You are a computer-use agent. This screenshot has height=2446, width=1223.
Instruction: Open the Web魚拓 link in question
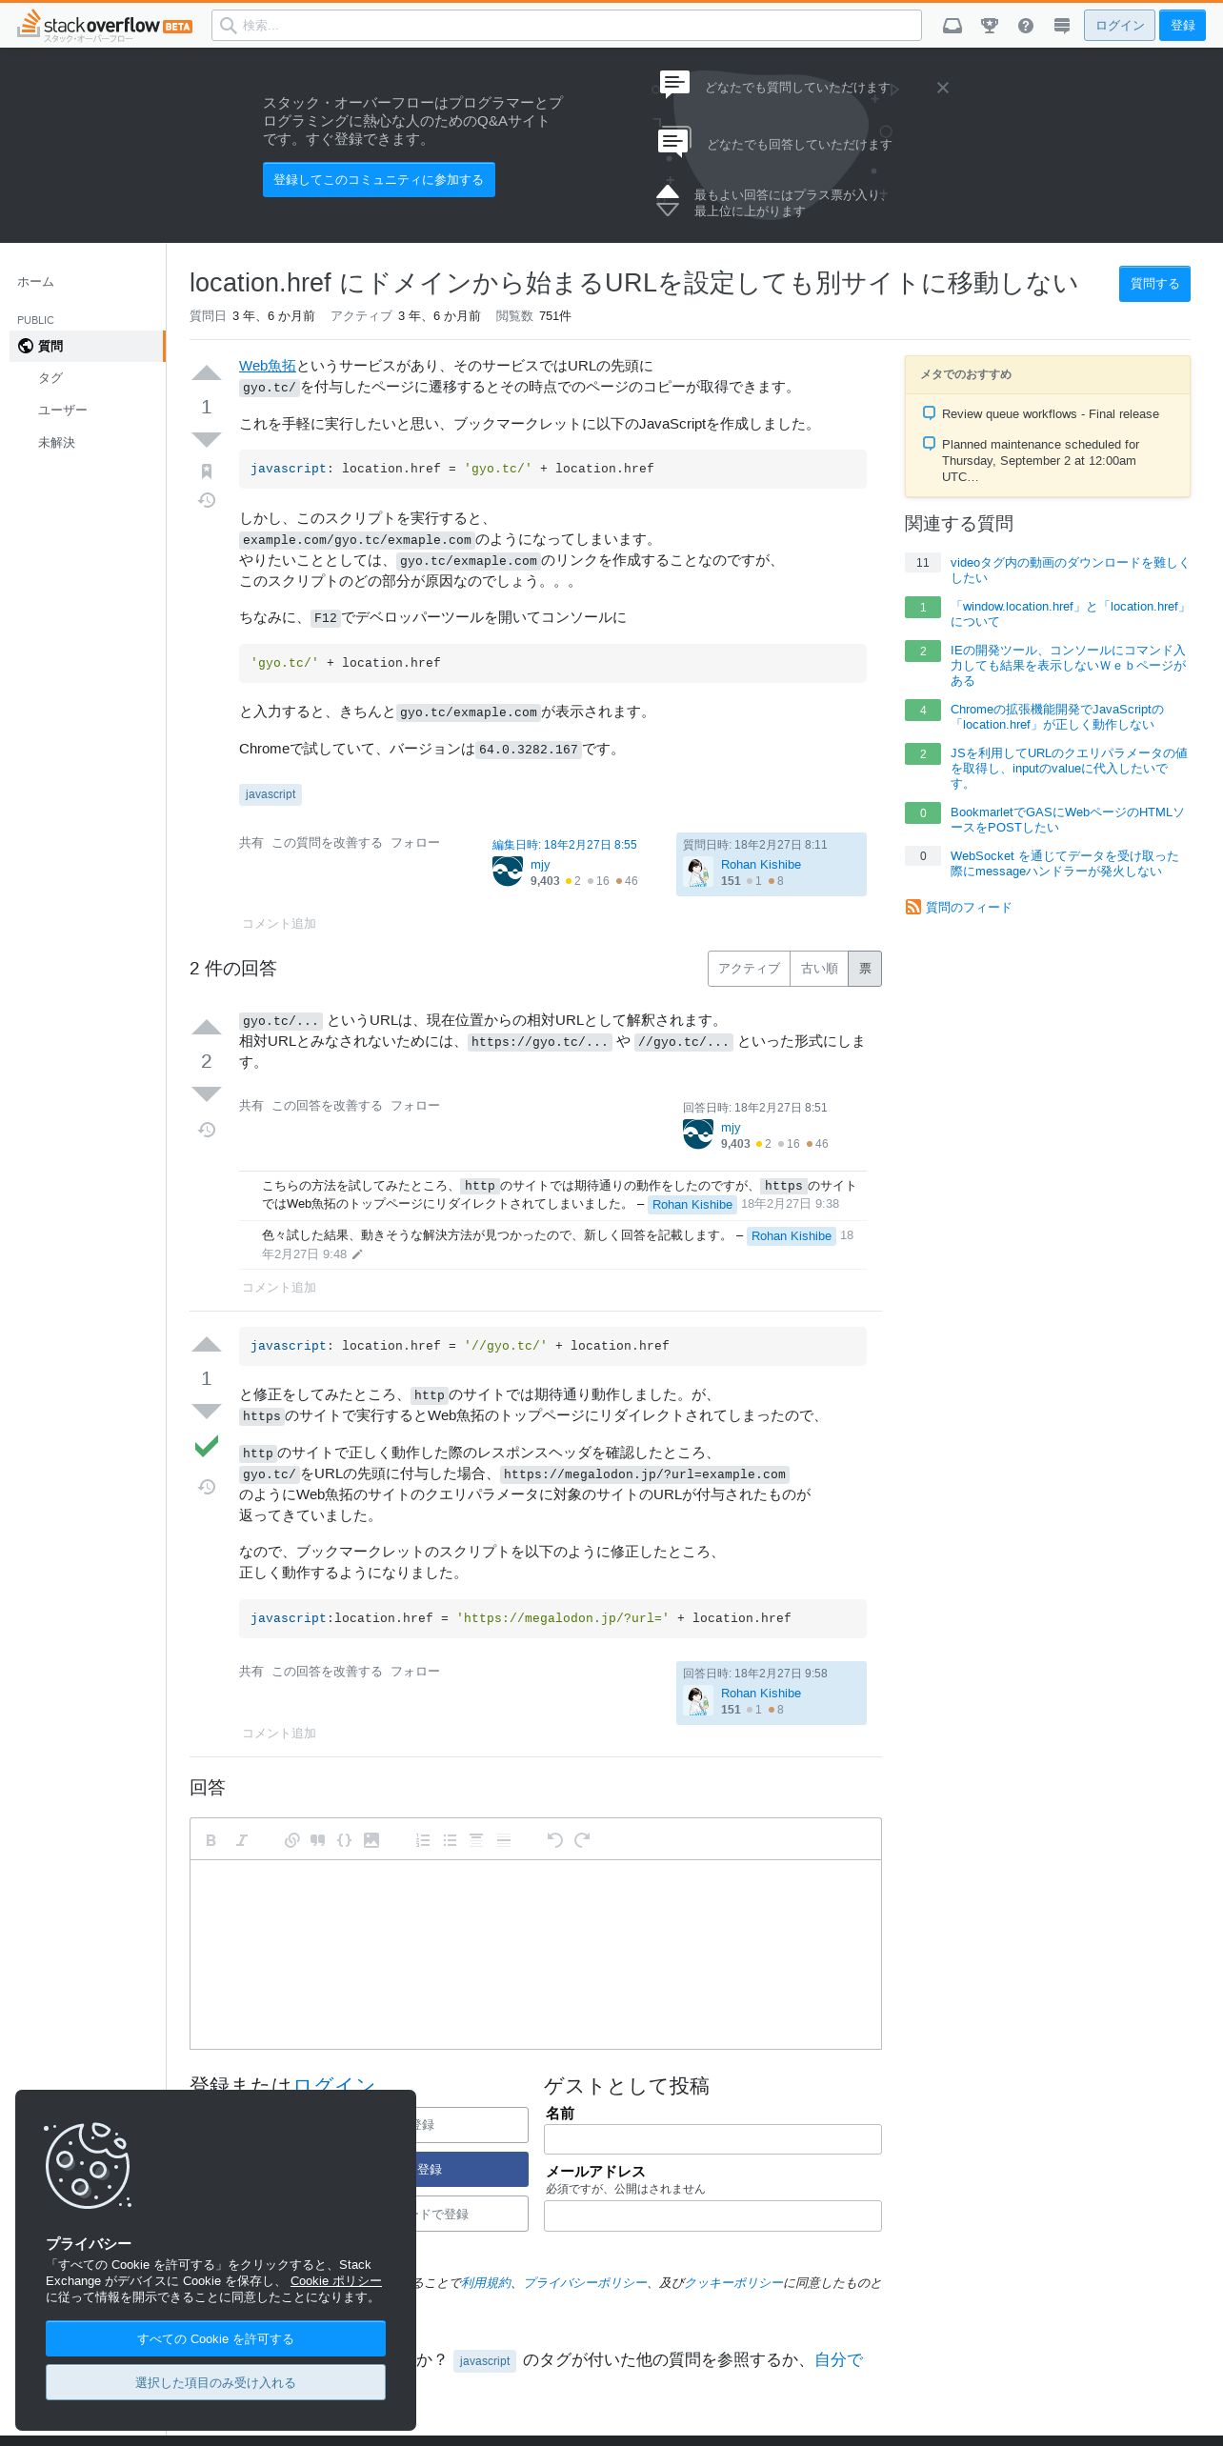tap(268, 366)
